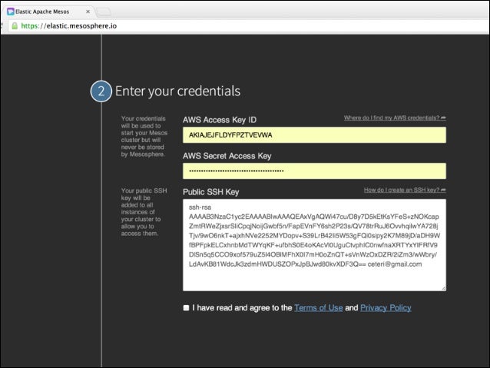Click the 'AWS Access Key ID' label
490x368 pixels.
pos(220,120)
